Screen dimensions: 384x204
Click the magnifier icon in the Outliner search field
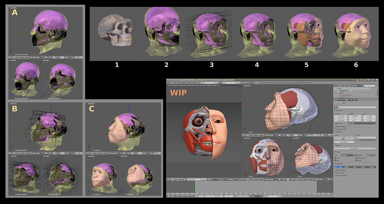coord(365,86)
